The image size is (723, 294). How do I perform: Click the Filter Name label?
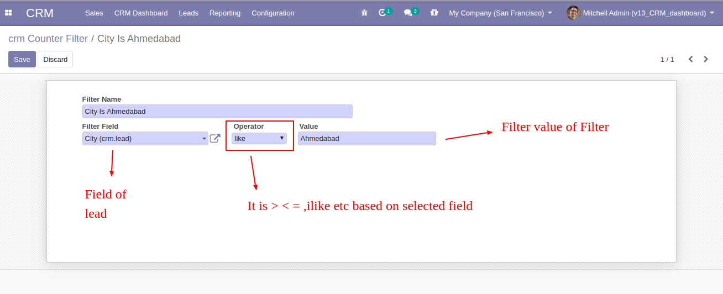[x=102, y=99]
